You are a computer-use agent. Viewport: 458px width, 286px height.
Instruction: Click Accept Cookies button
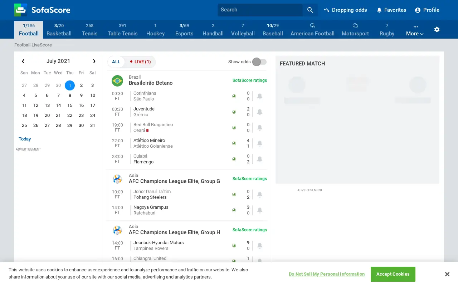tap(393, 274)
